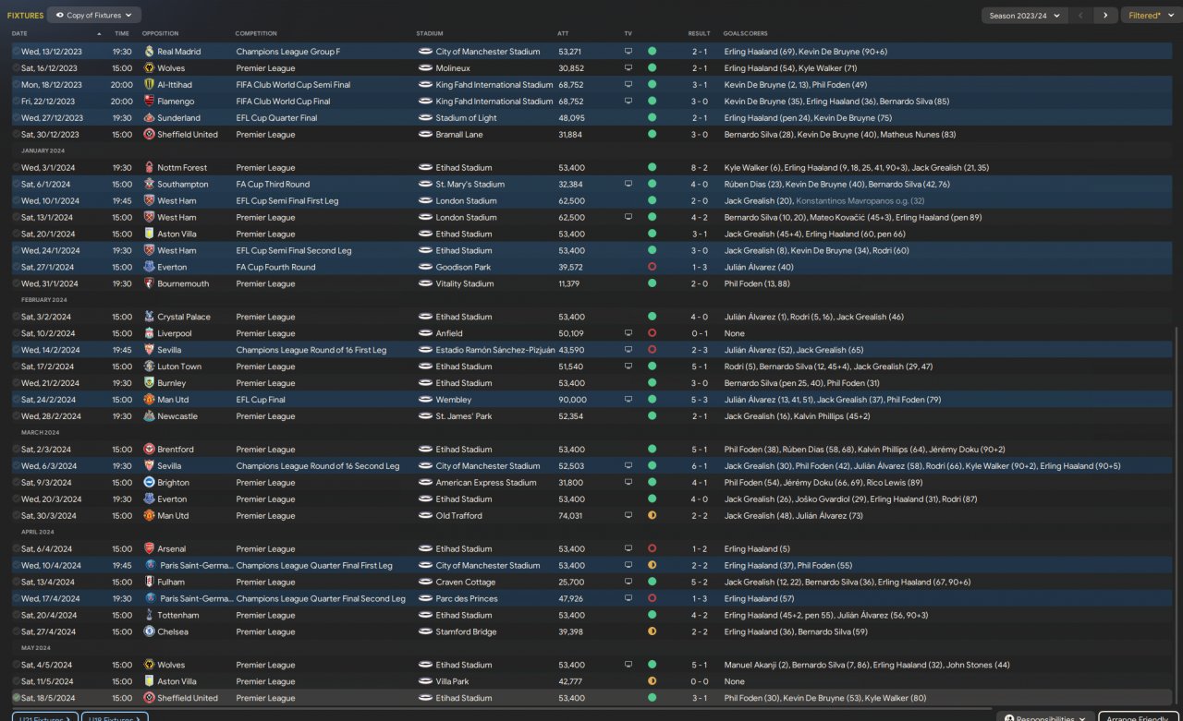Click the Liverpool club crest
The image size is (1183, 721).
coord(150,334)
